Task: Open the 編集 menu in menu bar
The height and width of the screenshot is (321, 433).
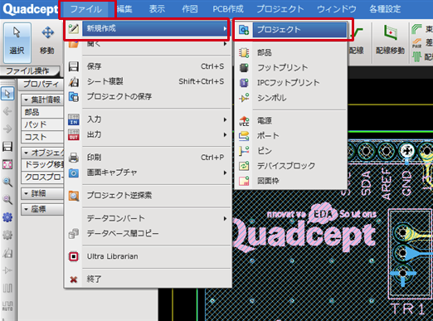Action: point(124,9)
